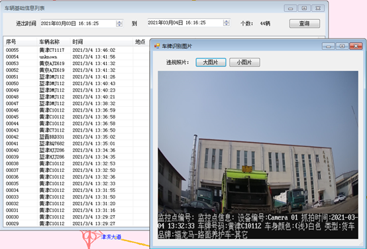
Task: Click the start date field 2021年03月03日
Action: [x=82, y=23]
